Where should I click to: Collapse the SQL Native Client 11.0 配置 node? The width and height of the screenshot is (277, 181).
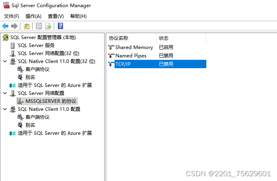pos(5,109)
